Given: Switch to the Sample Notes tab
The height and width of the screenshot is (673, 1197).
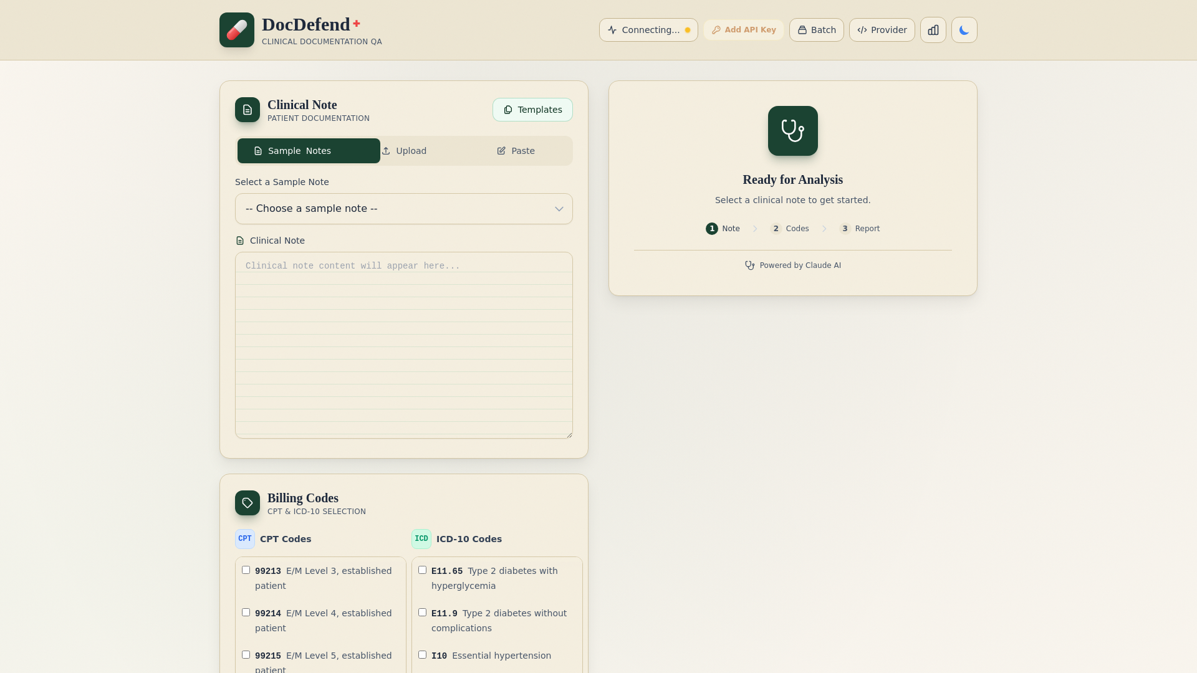Looking at the screenshot, I should click(x=309, y=151).
